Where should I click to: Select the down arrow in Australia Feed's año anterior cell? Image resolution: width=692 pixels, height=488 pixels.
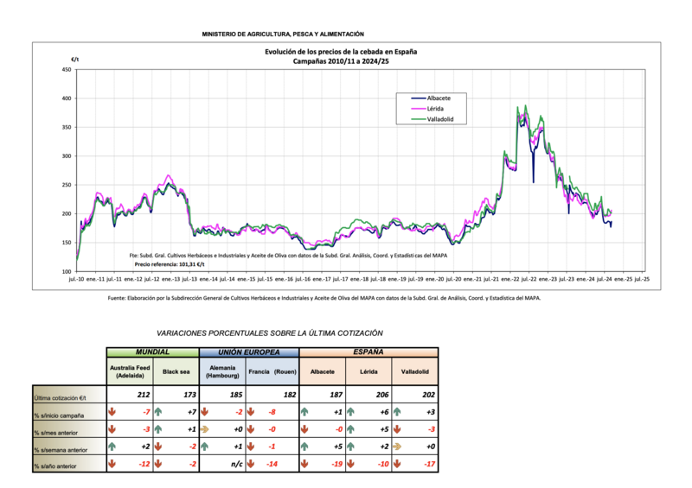click(x=112, y=466)
